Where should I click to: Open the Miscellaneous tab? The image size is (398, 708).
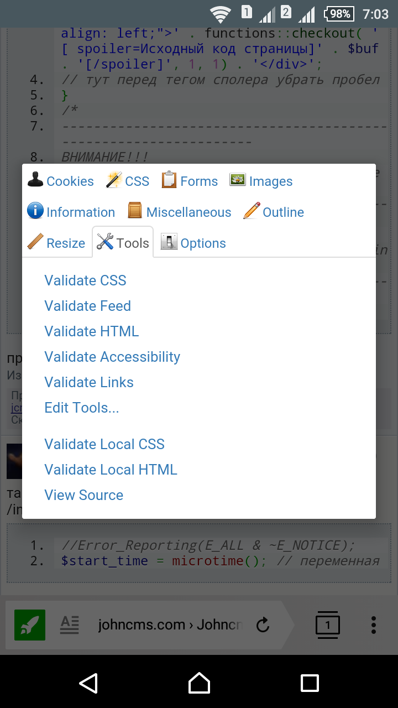[x=180, y=212]
